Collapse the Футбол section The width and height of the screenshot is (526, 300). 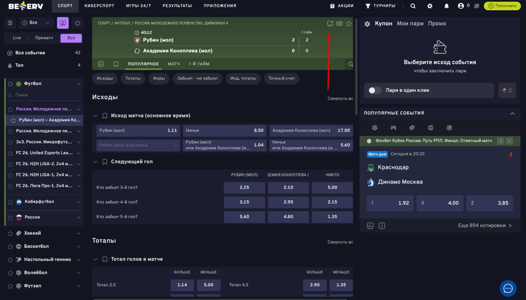[x=79, y=84]
